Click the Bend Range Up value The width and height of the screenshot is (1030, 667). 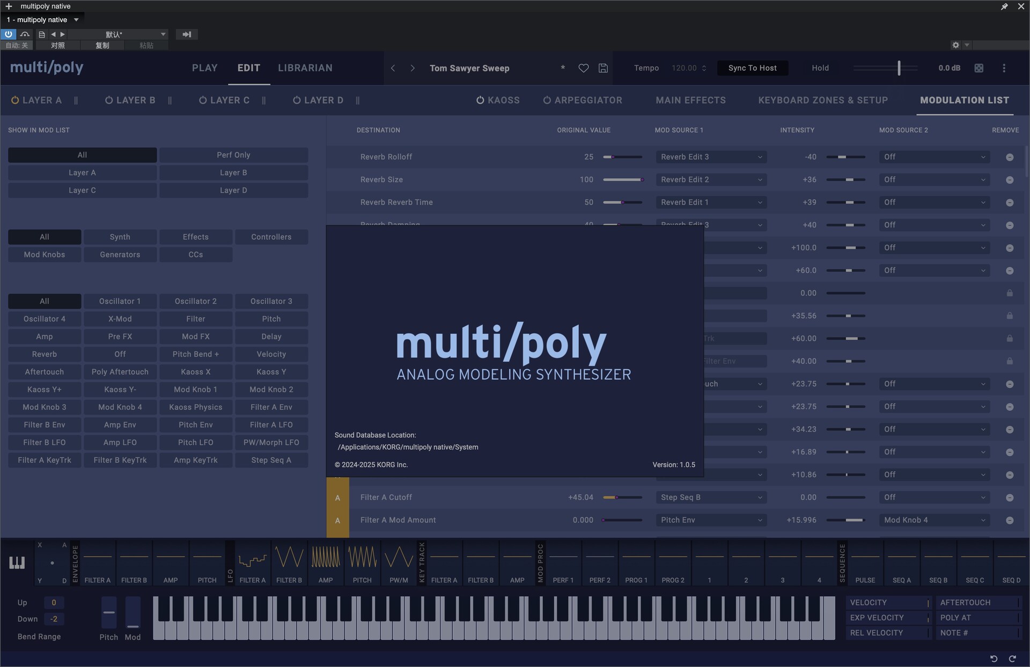[54, 603]
